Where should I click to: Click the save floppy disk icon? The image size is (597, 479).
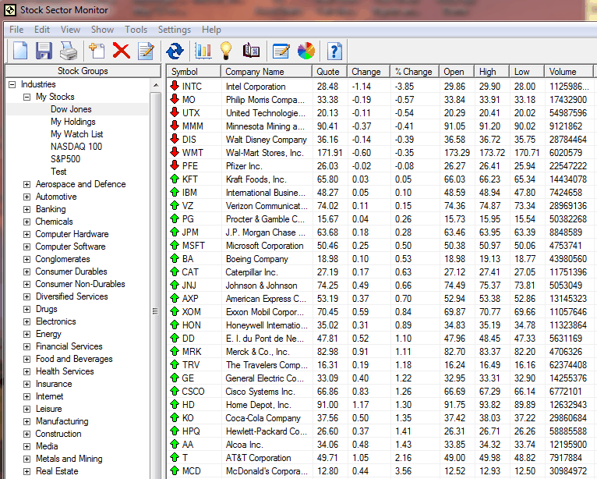(x=44, y=51)
